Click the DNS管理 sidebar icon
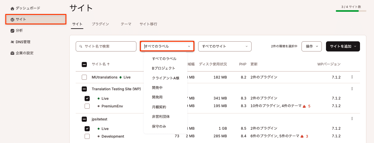This screenshot has width=374, height=143. click(12, 42)
